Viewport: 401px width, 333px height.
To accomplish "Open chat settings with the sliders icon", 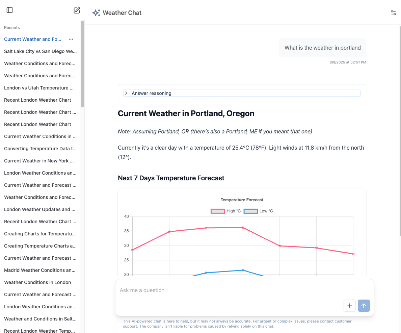I will (x=393, y=12).
